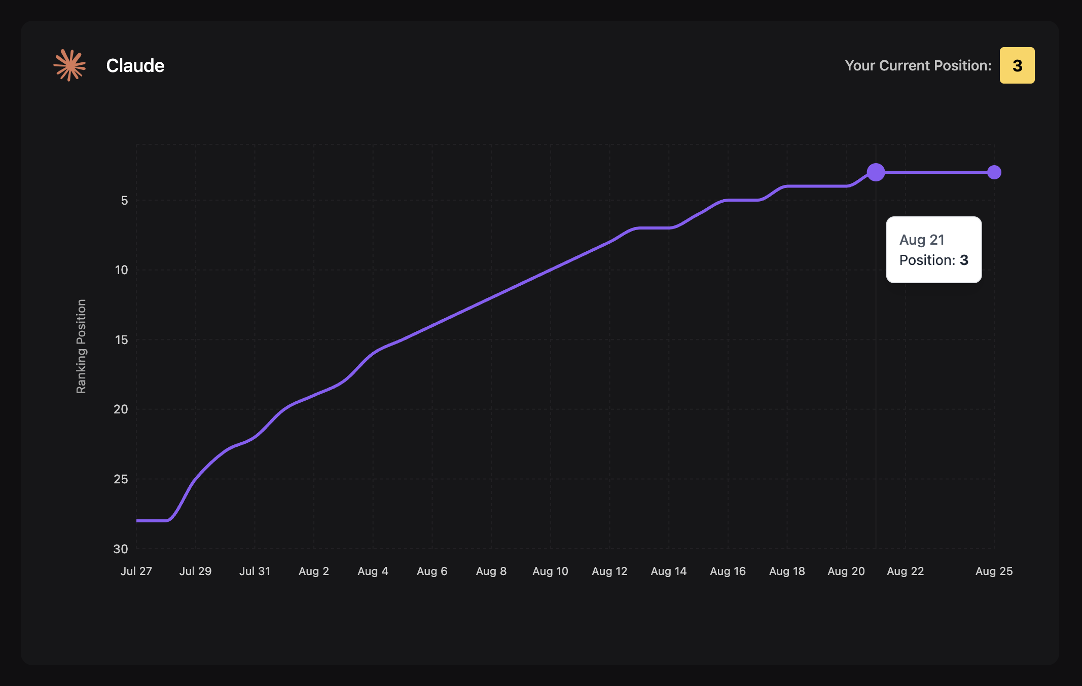
Task: Click the Aug 21 position tooltip
Action: tap(933, 250)
